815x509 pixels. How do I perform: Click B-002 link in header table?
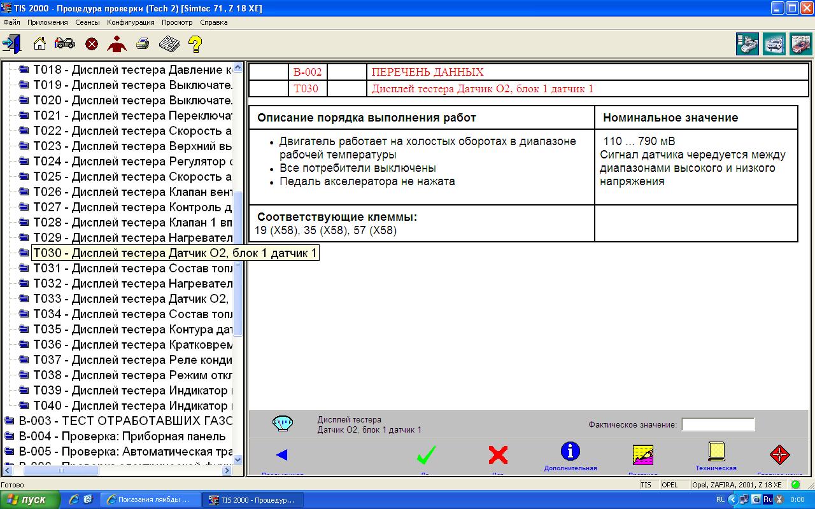pos(308,72)
